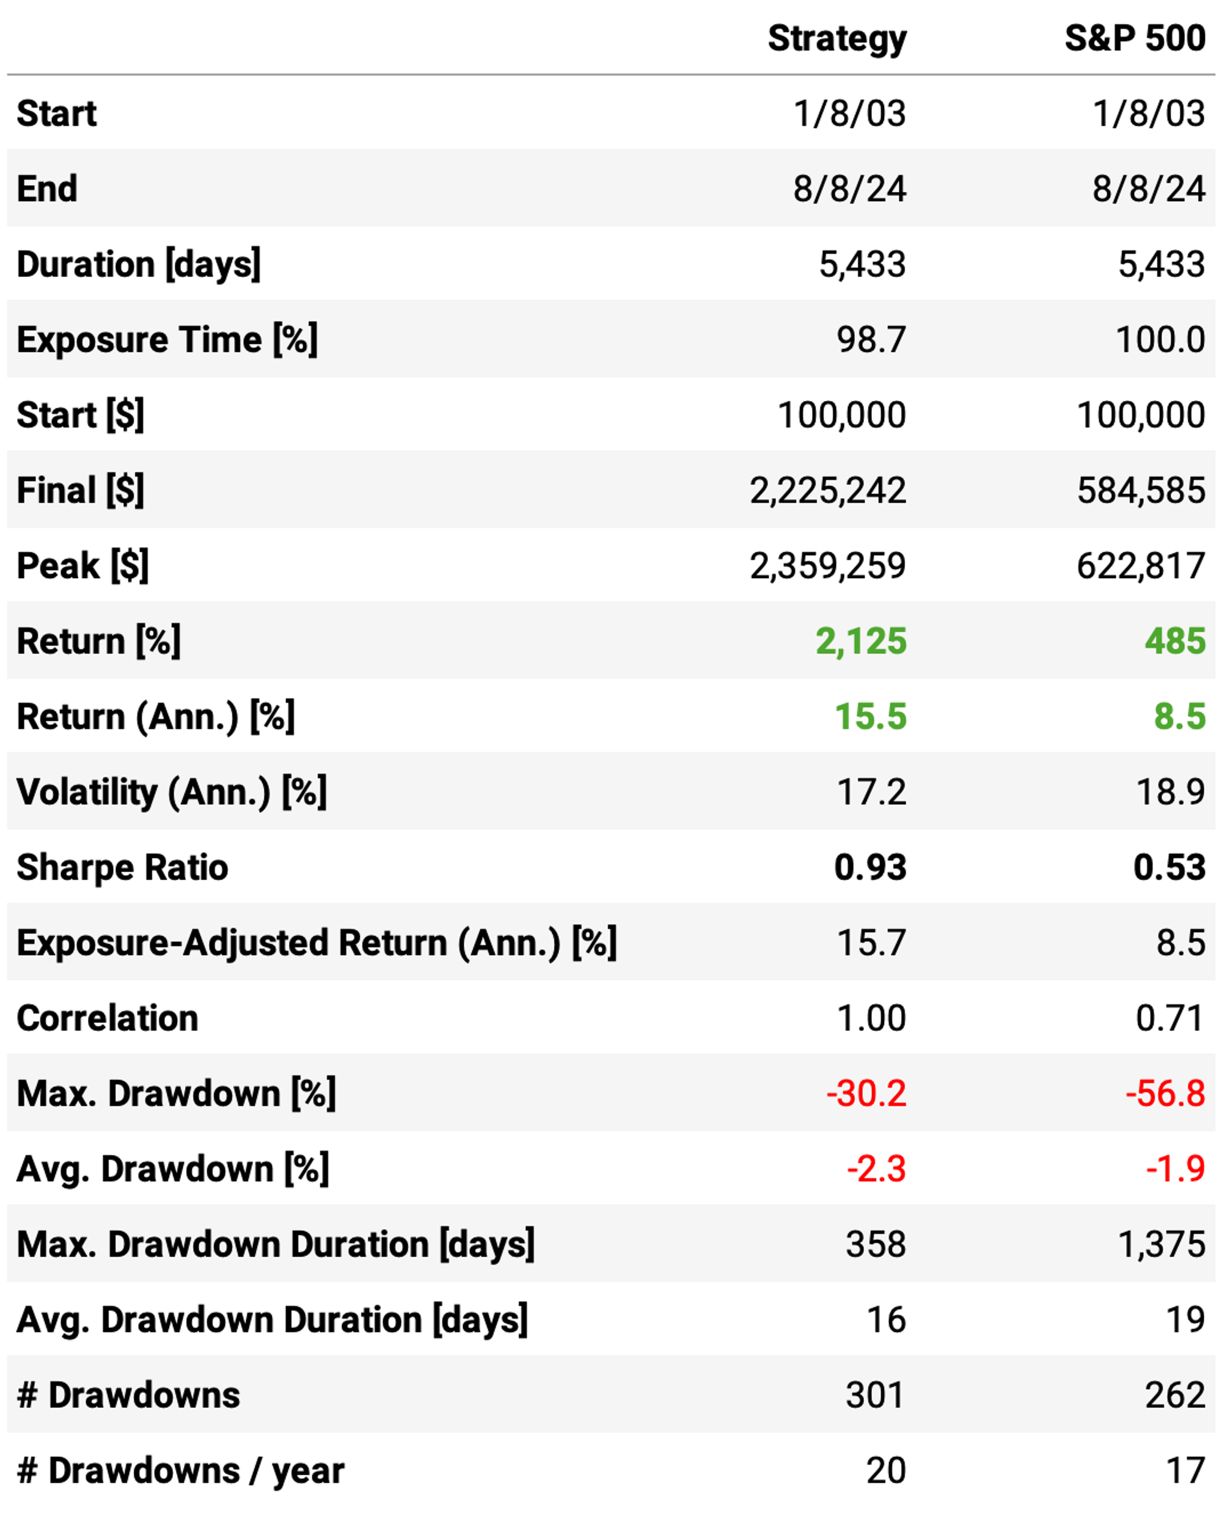The width and height of the screenshot is (1222, 1515).
Task: Click the Strategy final value 2,225,242
Action: tap(828, 491)
